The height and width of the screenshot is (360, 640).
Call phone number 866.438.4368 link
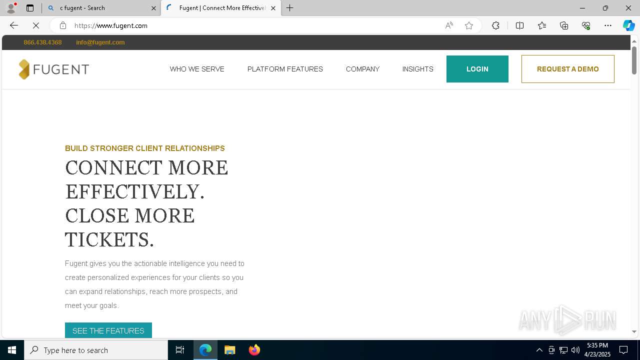point(42,42)
